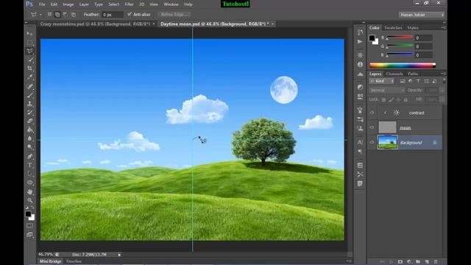This screenshot has width=471, height=265.
Task: Select the Eyedropper tool
Action: tap(29, 77)
